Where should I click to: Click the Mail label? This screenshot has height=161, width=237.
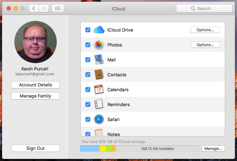tap(112, 60)
